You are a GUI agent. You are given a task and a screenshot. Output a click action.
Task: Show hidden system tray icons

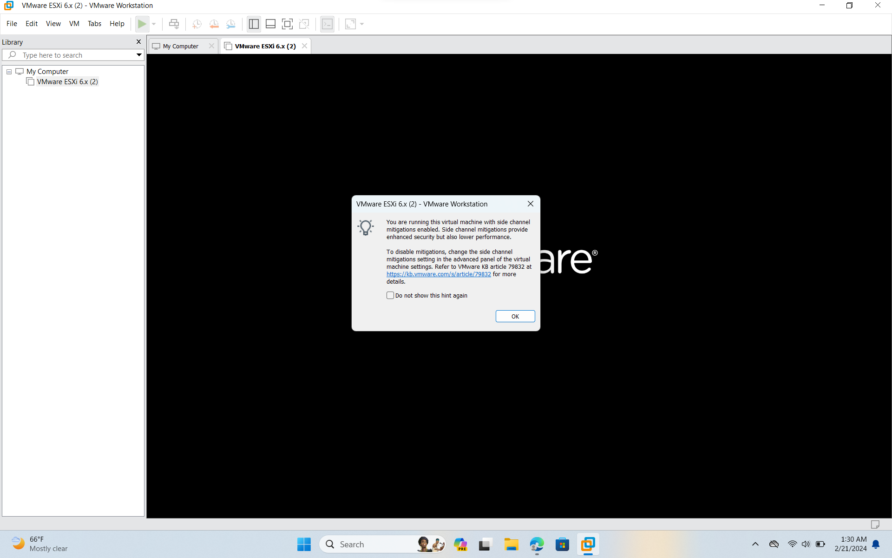point(755,544)
